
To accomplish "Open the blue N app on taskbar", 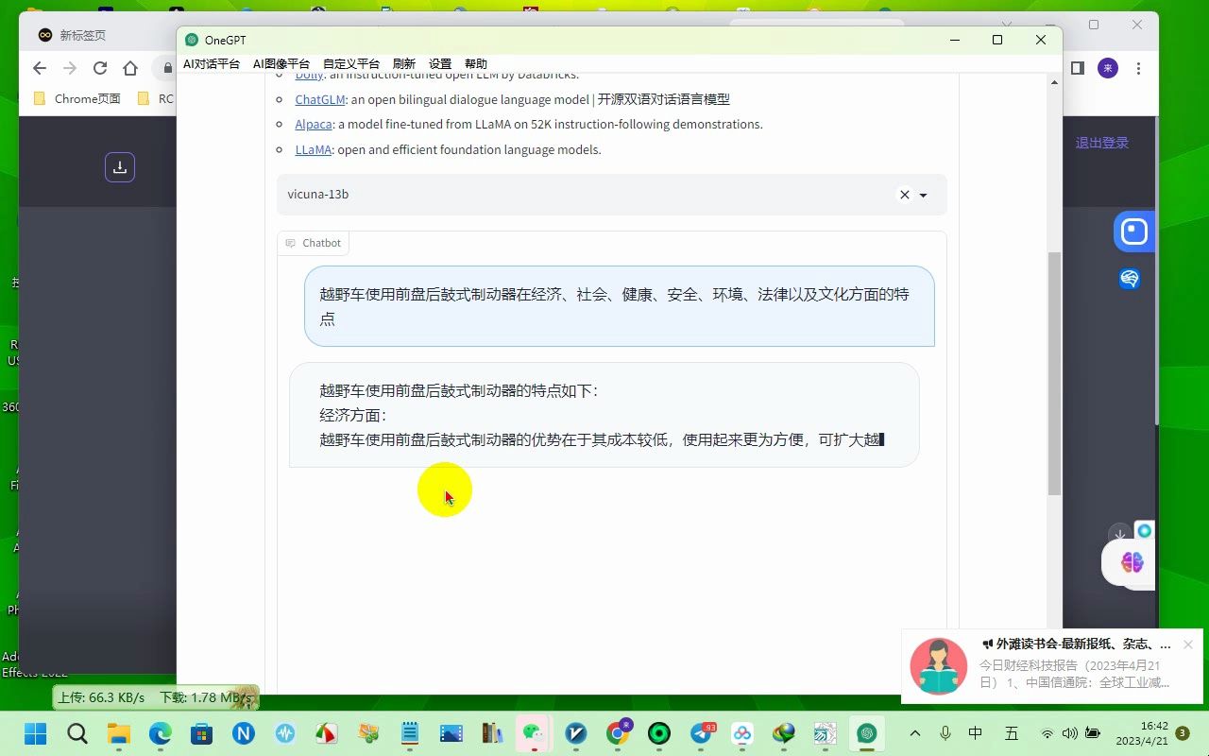I will click(244, 733).
